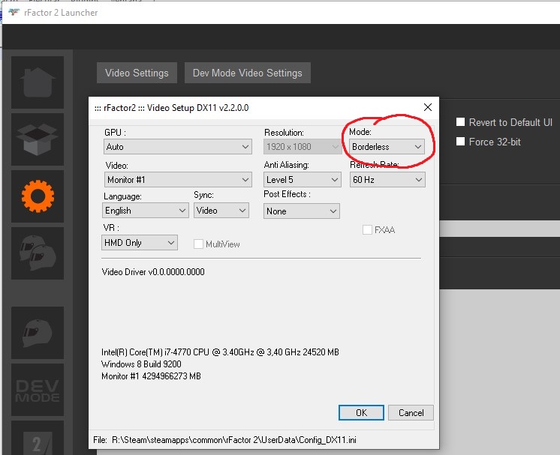Screen dimensions: 560x455
Task: Toggle the MultiView checkbox
Action: pos(199,244)
